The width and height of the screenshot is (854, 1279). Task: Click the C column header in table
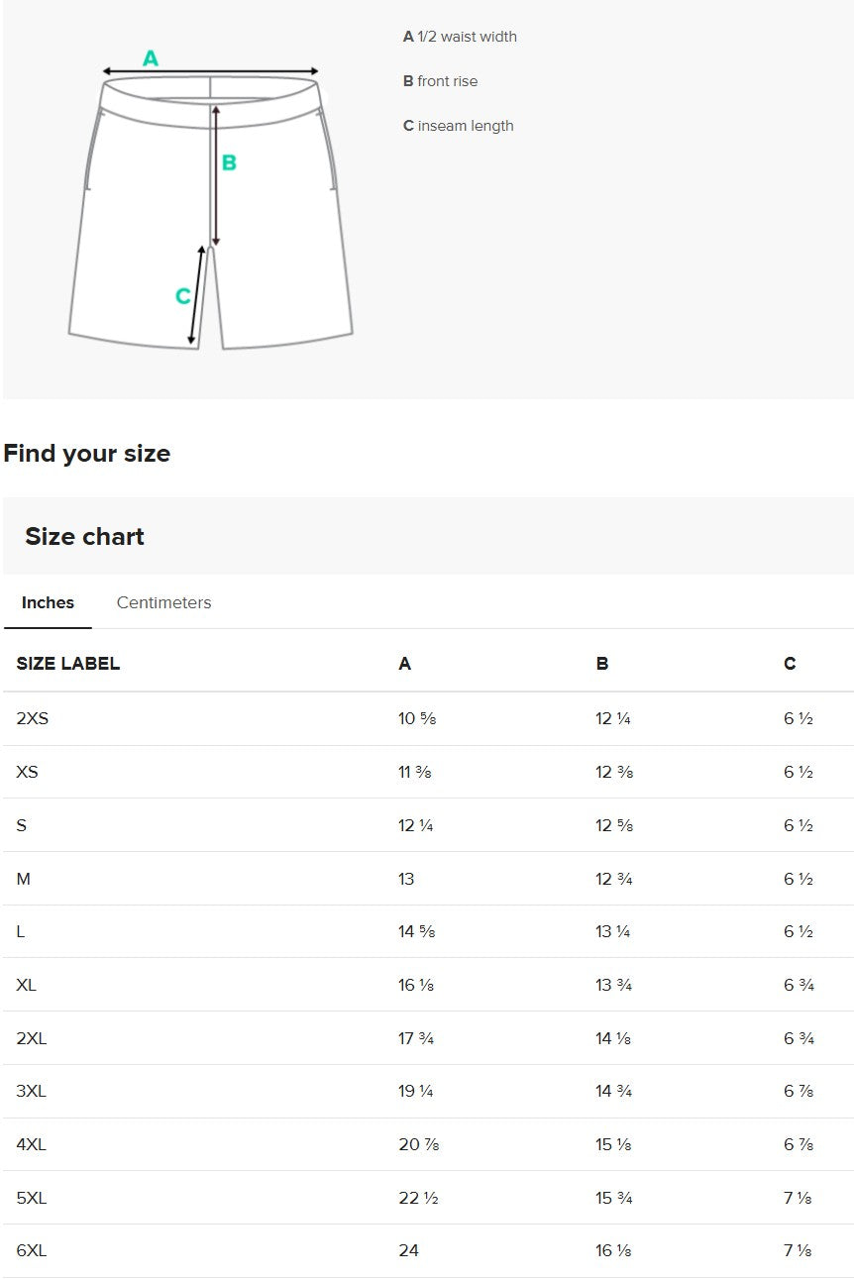(x=790, y=664)
